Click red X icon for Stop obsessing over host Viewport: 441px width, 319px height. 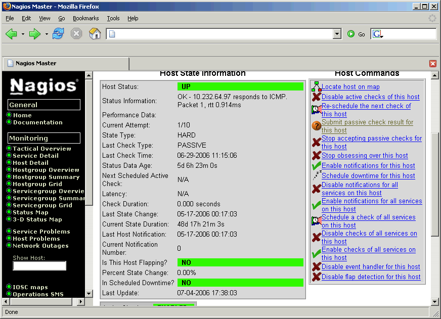[x=317, y=155]
